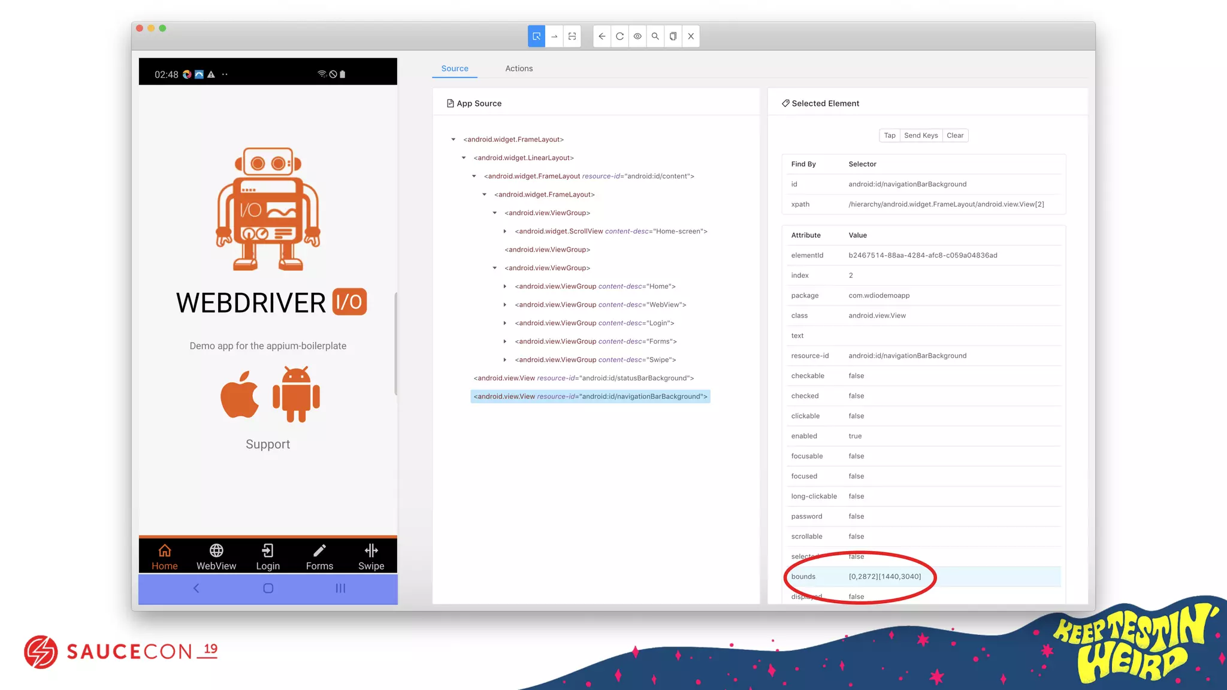Switch to the Actions tab
1227x690 pixels.
518,68
